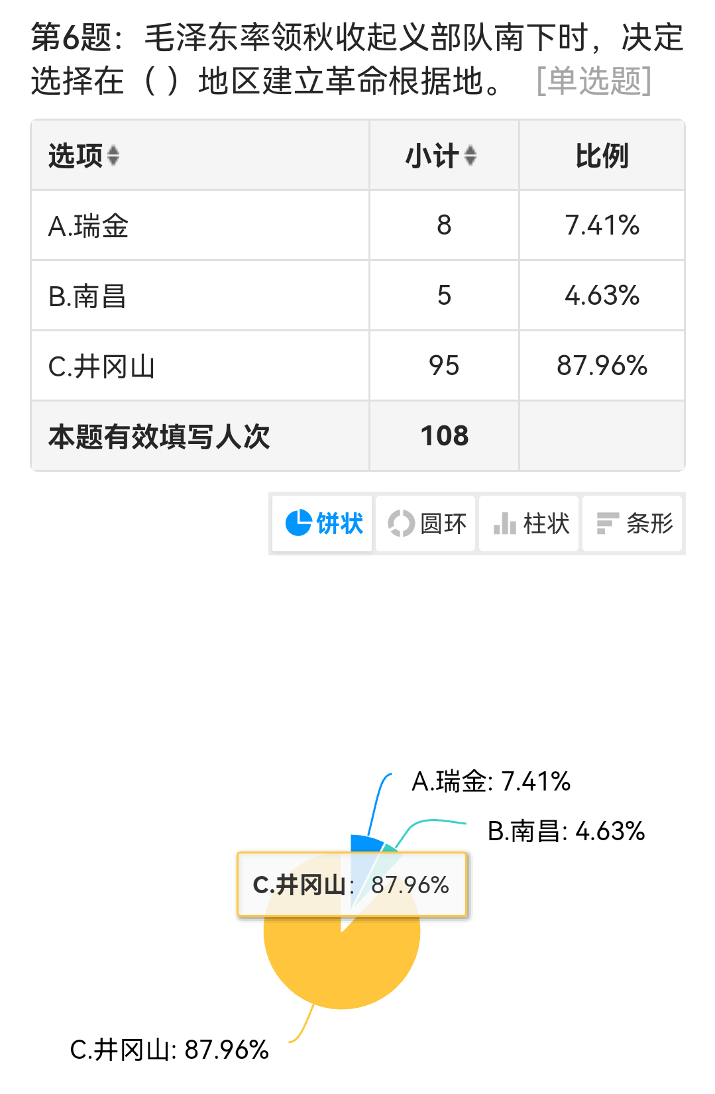715x1094 pixels.
Task: Select the 饼状 pie chart icon
Action: pos(322,523)
